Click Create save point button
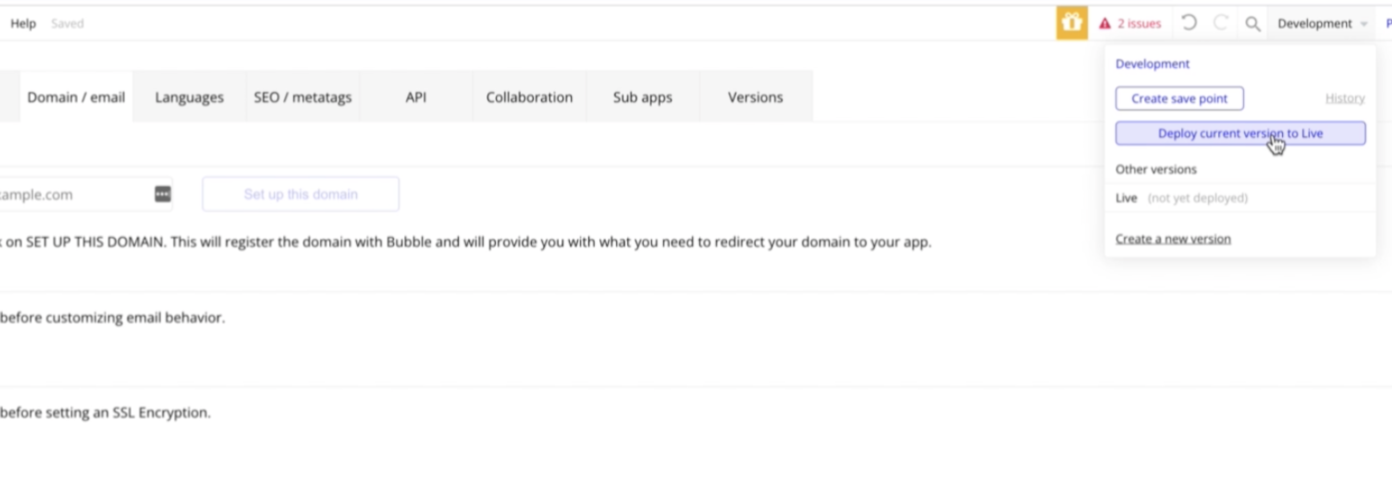The height and width of the screenshot is (491, 1392). (1180, 98)
